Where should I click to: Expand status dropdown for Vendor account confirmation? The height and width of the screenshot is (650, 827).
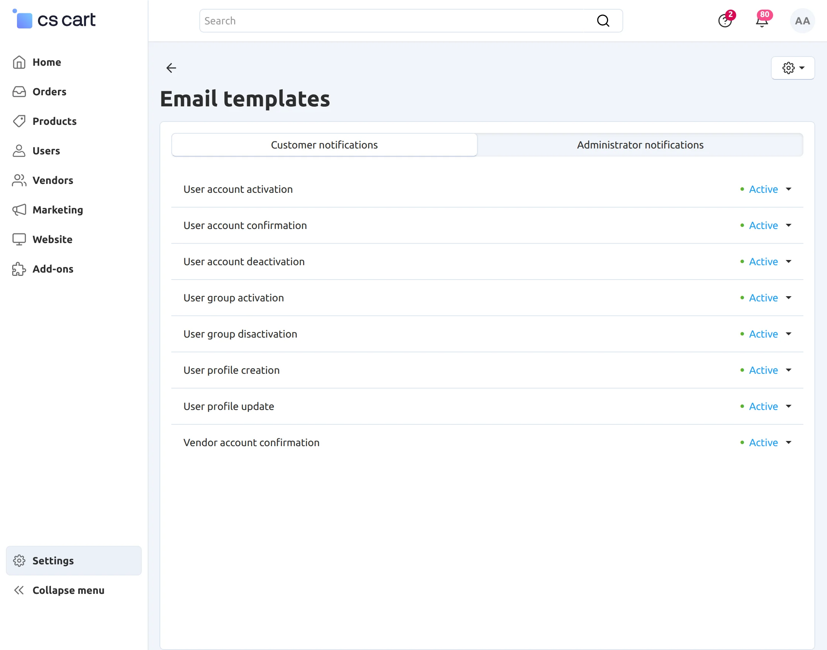click(x=766, y=442)
